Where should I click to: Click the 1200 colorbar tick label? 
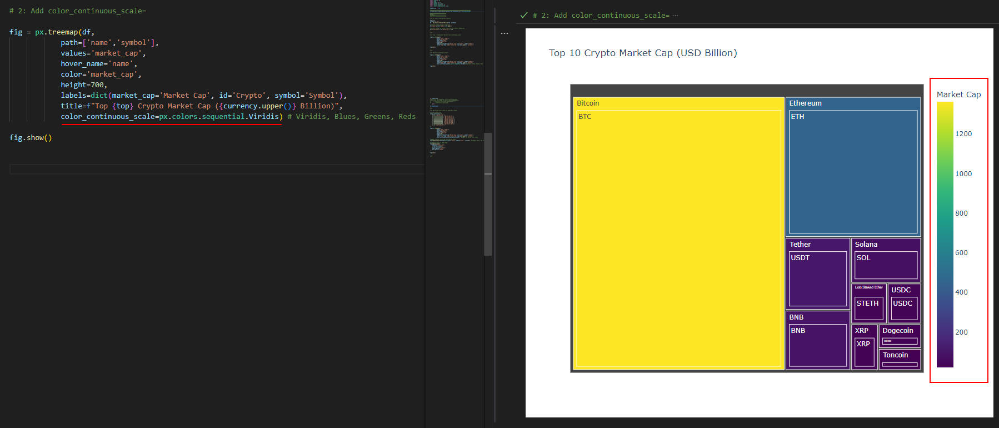coord(963,134)
